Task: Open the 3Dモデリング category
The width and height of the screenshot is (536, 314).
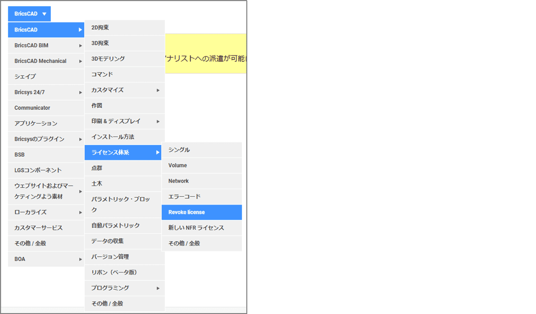Action: coord(122,59)
